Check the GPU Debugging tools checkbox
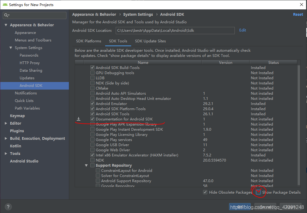This screenshot has height=213, width=307. (92, 73)
